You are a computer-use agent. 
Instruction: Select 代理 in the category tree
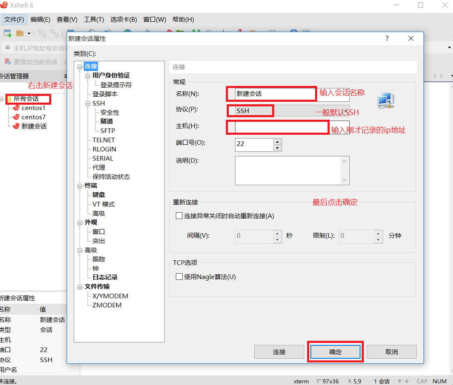[98, 168]
